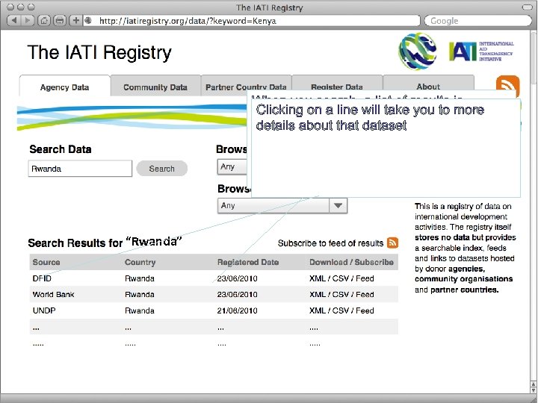Click Rwanda country cell in DFID row

(139, 278)
